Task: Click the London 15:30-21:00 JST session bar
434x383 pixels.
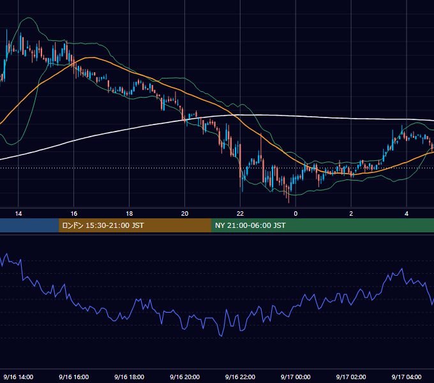Action: [135, 225]
